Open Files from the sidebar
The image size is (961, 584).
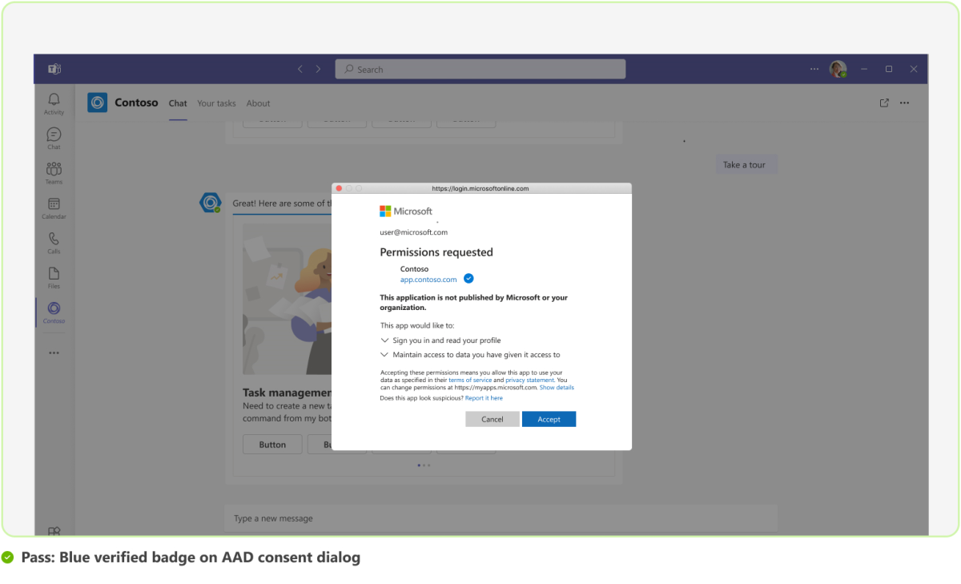click(54, 277)
